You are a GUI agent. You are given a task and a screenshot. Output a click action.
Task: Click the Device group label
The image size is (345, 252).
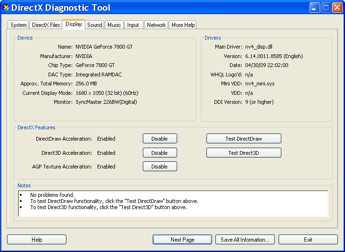pyautogui.click(x=25, y=38)
